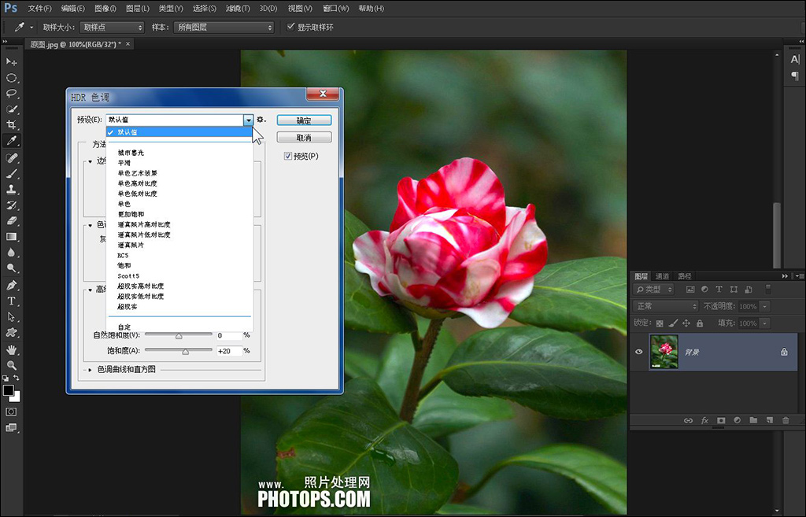Image resolution: width=806 pixels, height=517 pixels.
Task: Select the Zoom tool
Action: coord(11,365)
